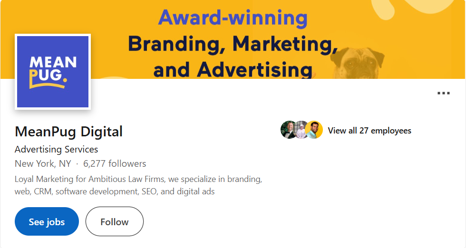The image size is (466, 248).
Task: Select the Advertising Services industry text
Action: pos(56,149)
